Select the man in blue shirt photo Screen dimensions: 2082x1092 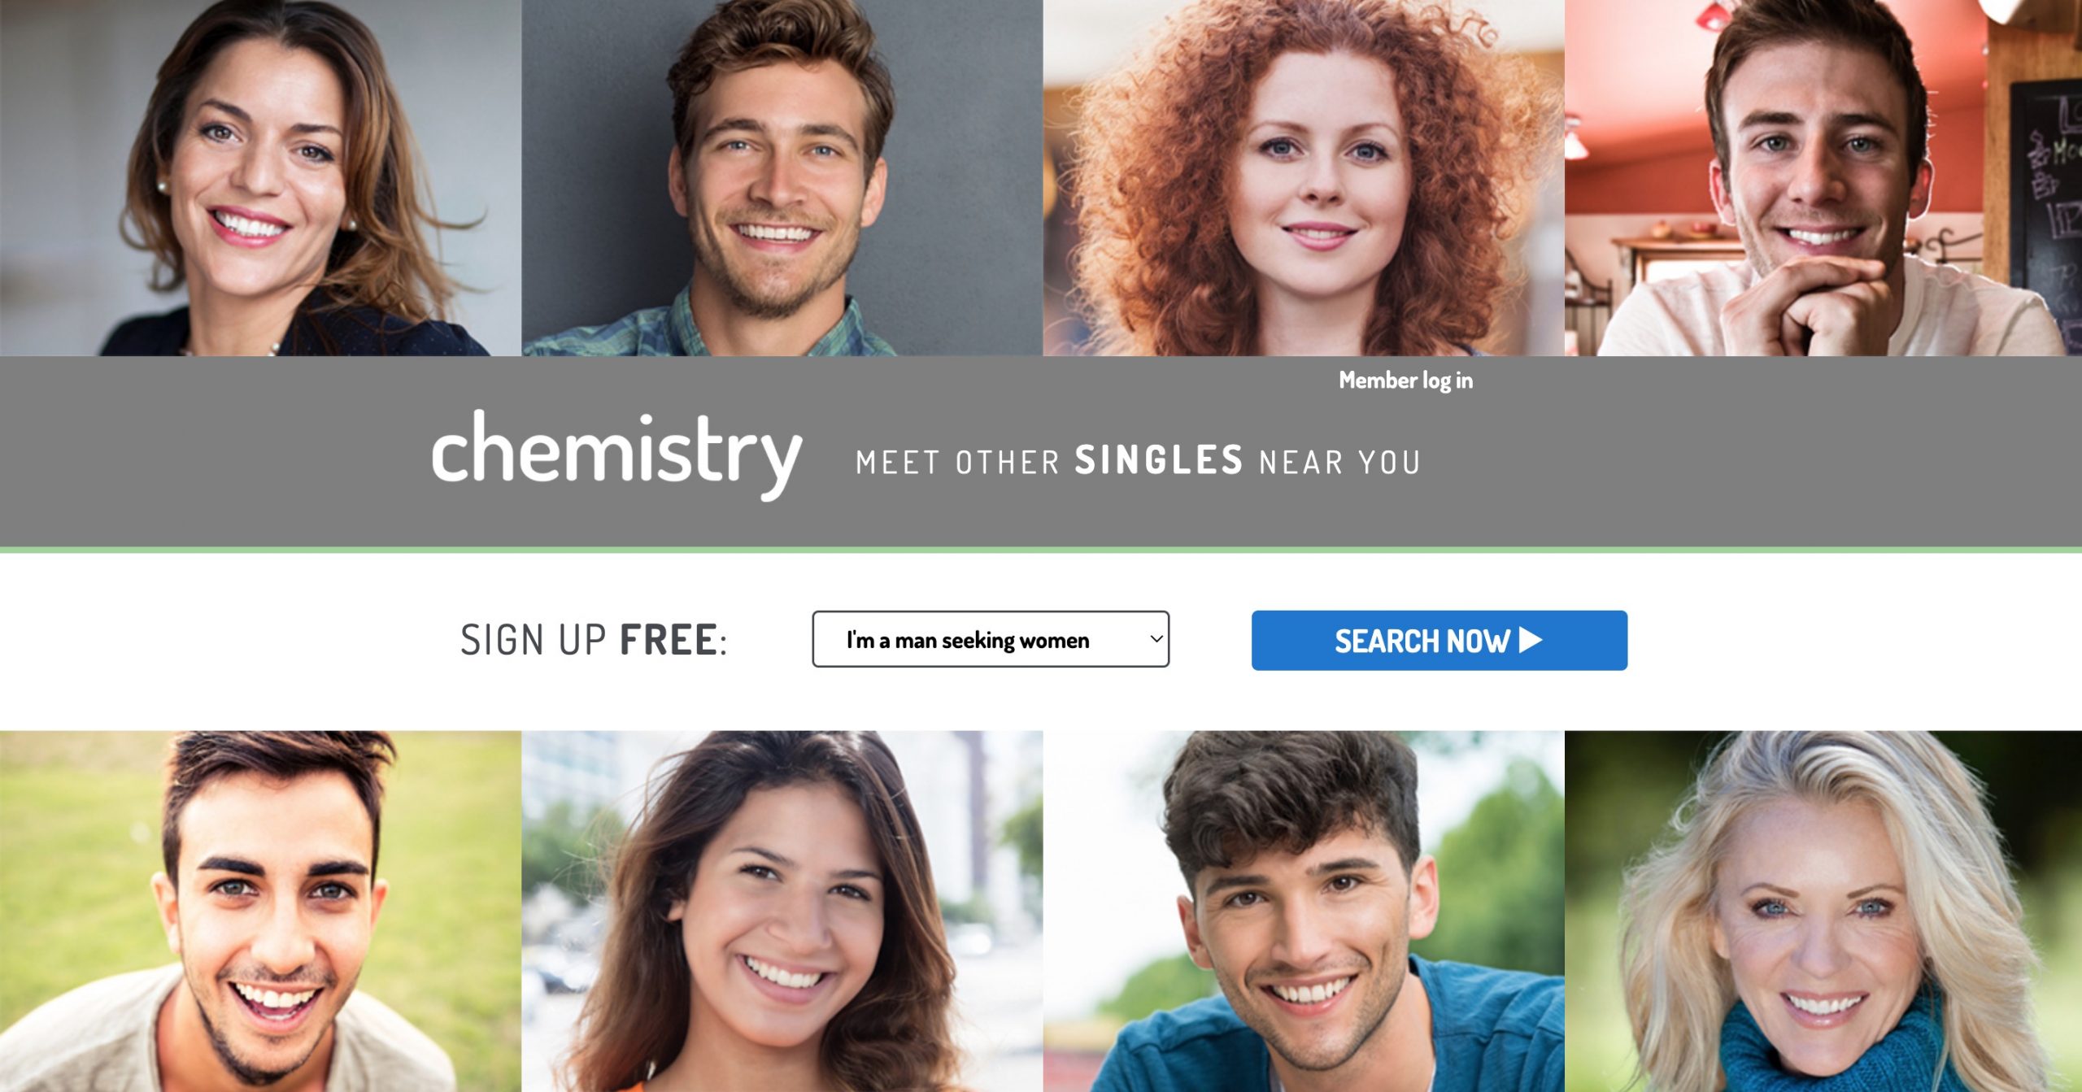click(1304, 911)
